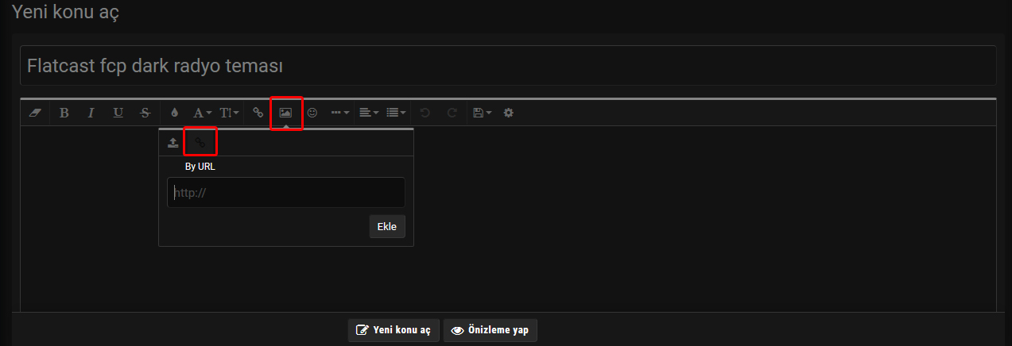Click the editor settings gear icon
The image size is (1012, 346).
tap(509, 113)
